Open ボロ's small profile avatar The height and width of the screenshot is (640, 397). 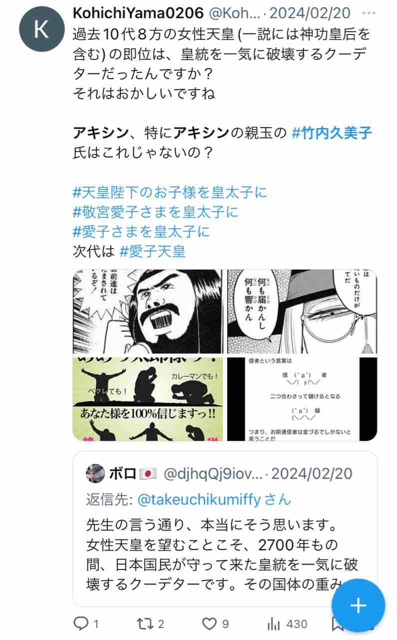click(95, 473)
